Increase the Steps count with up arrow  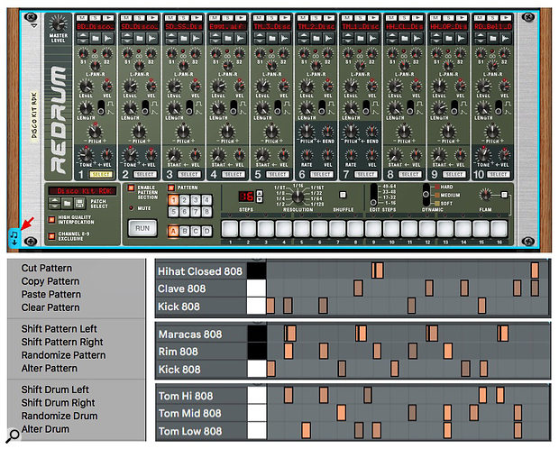[260, 193]
